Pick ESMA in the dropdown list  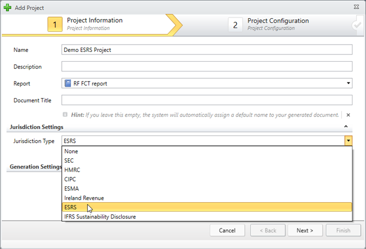(x=207, y=189)
